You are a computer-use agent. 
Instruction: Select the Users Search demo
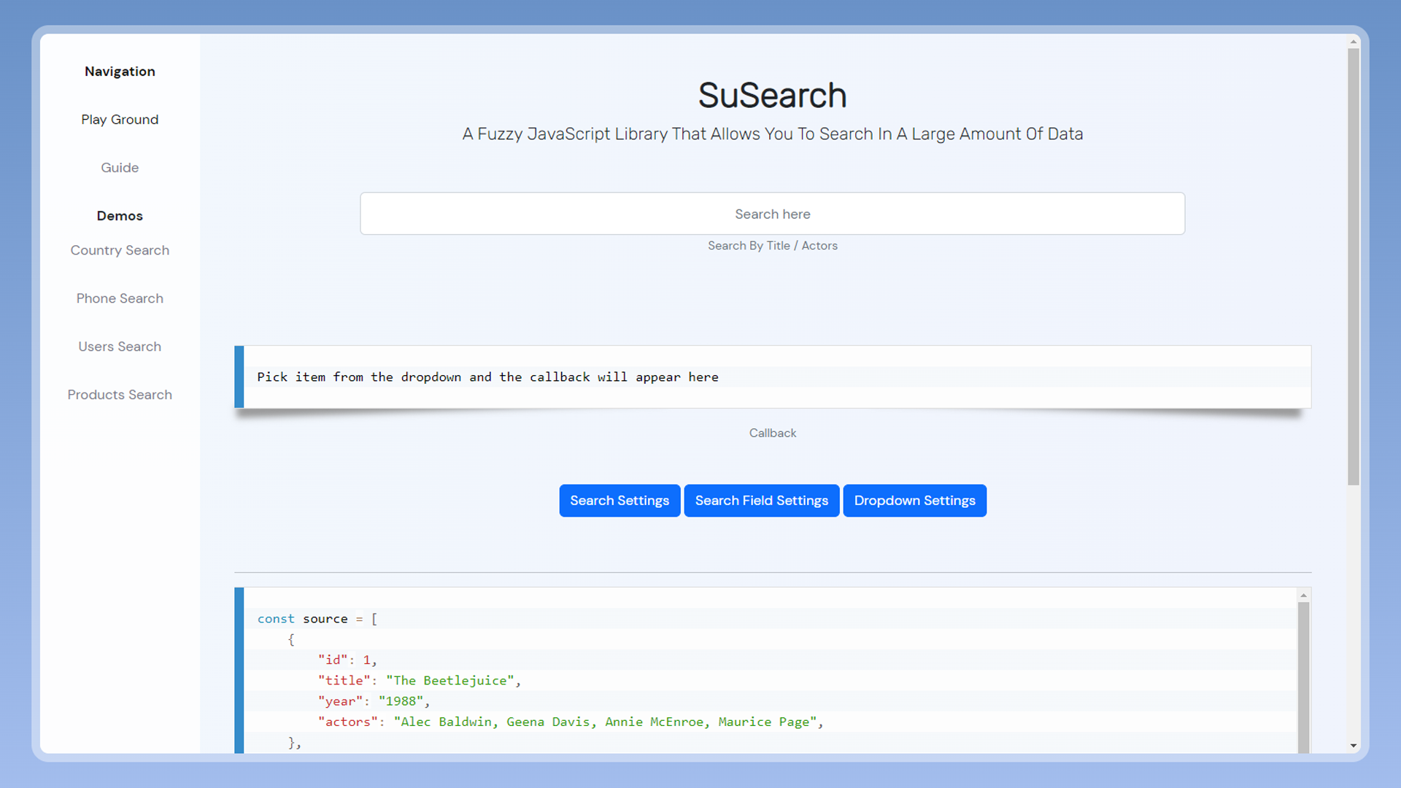pos(120,347)
